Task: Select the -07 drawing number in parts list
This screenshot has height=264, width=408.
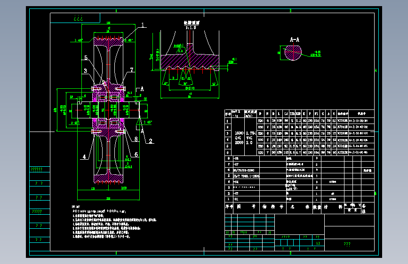Action: [x=236, y=164]
